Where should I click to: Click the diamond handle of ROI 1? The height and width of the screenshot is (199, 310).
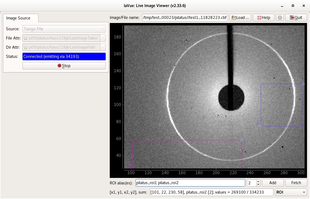(303, 84)
